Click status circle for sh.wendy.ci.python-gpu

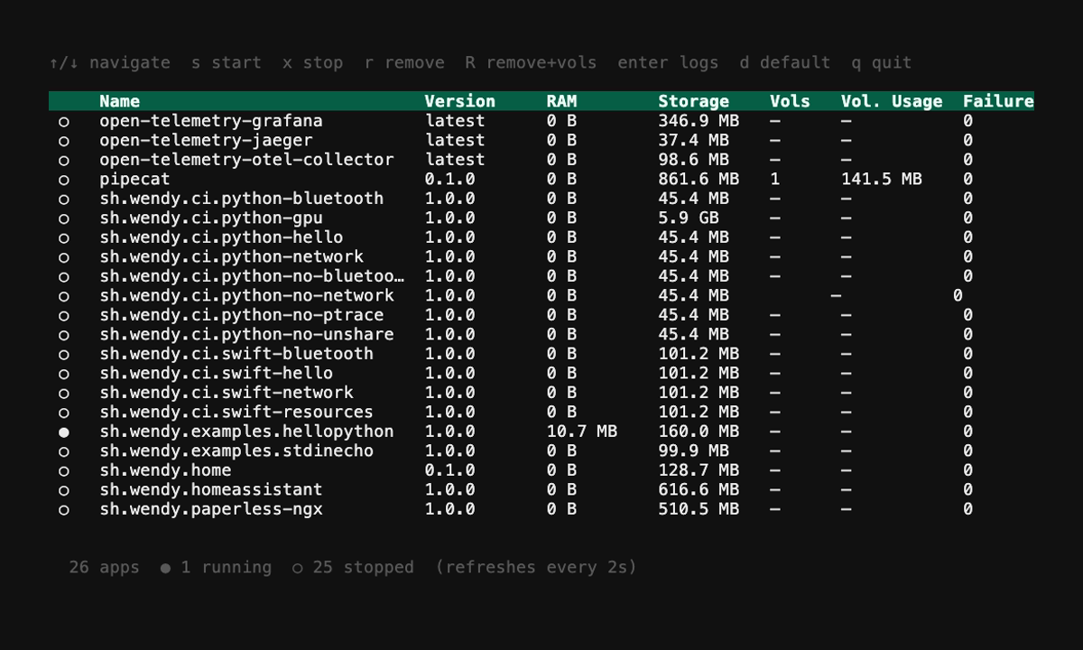point(64,218)
